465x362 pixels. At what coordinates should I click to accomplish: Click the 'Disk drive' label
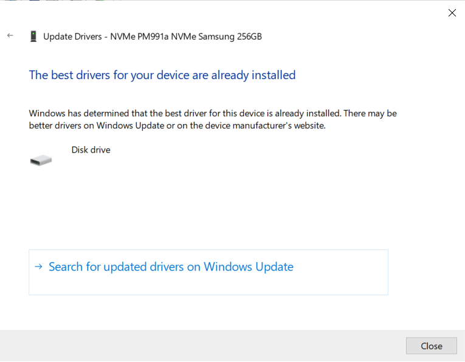pos(91,150)
